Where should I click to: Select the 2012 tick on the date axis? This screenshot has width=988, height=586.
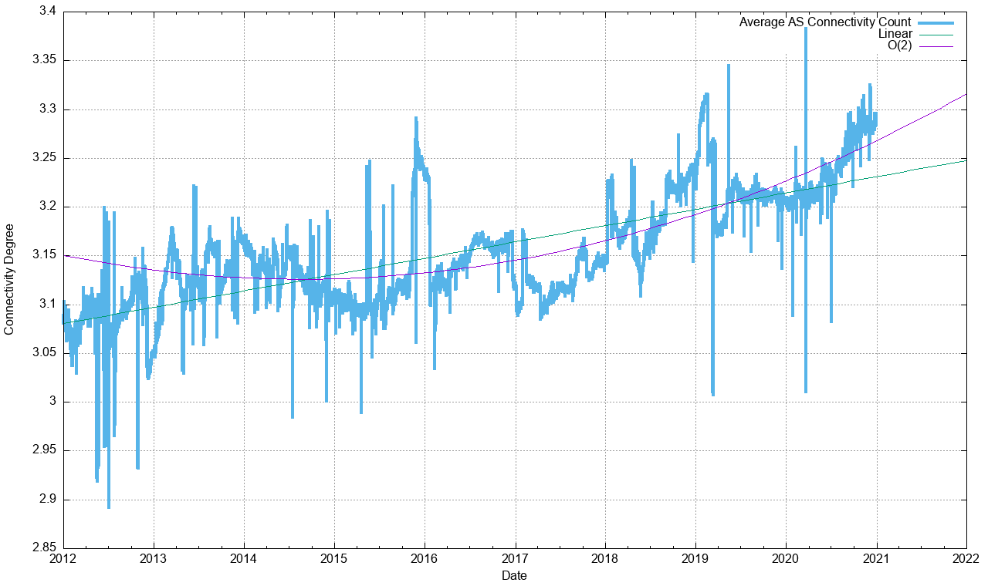[63, 558]
